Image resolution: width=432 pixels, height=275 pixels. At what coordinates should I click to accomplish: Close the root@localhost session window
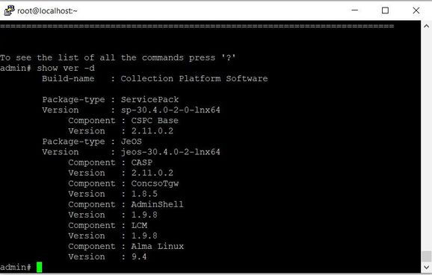(x=416, y=10)
